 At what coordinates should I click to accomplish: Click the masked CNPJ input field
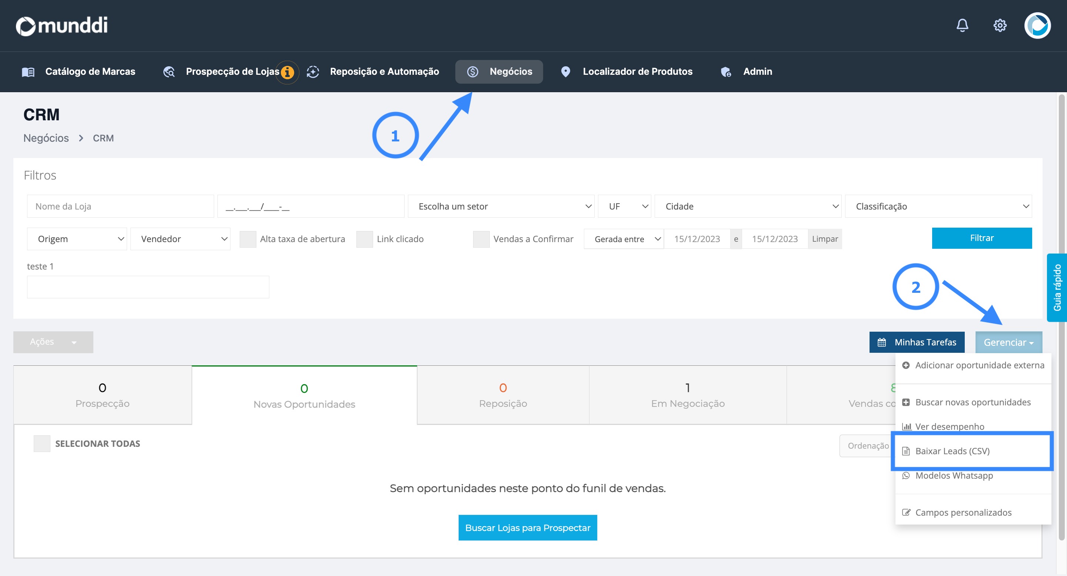coord(311,206)
